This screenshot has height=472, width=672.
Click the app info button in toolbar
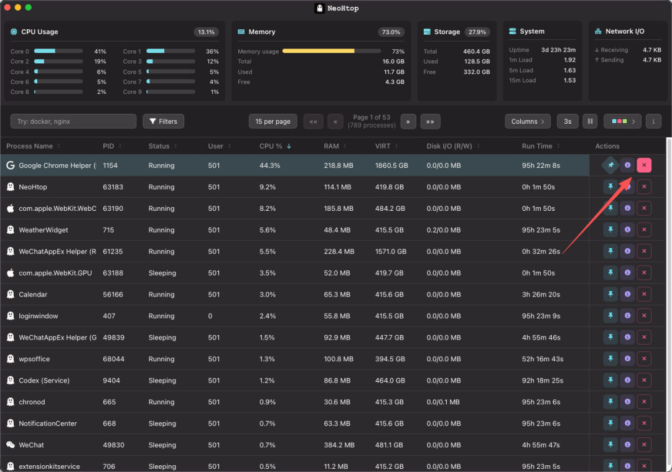pyautogui.click(x=653, y=122)
